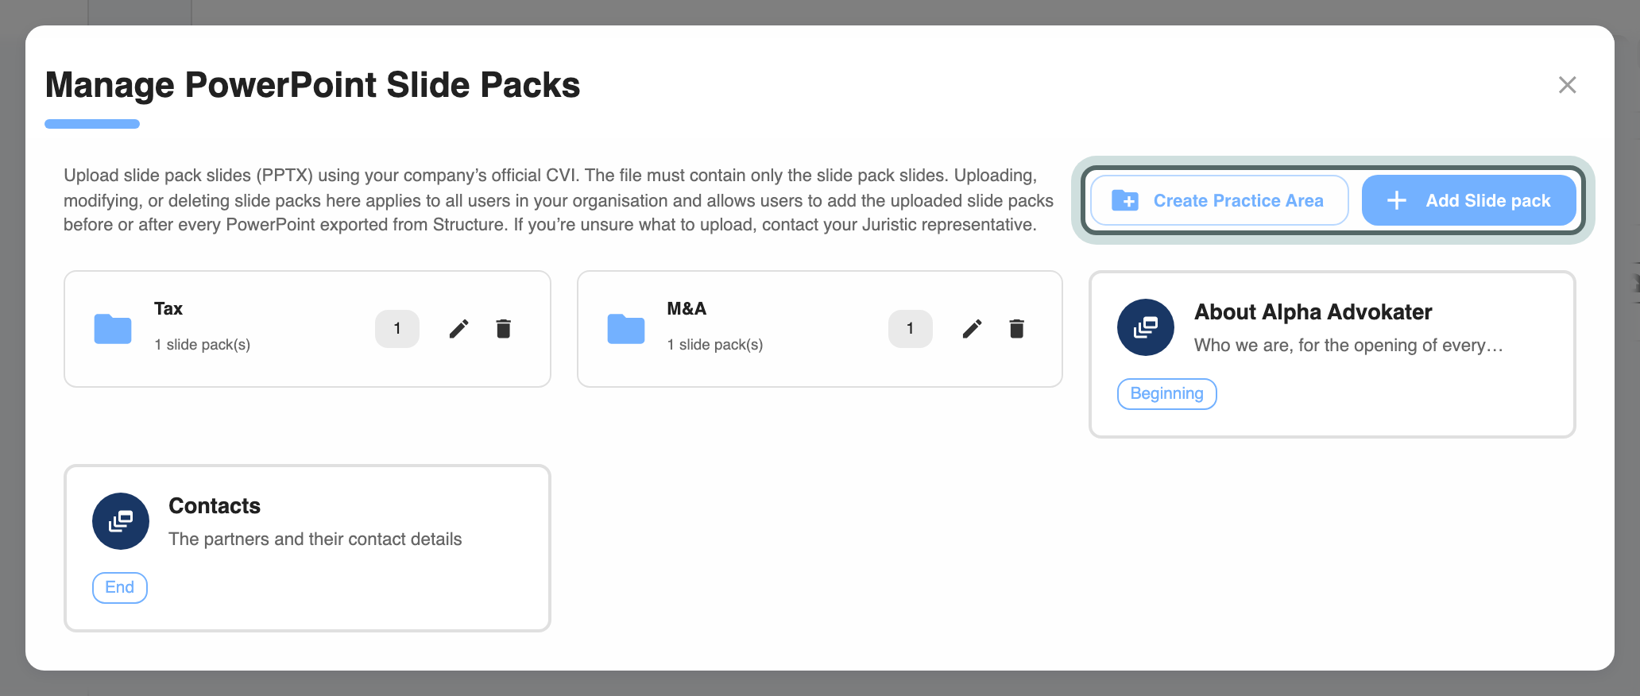Viewport: 1640px width, 696px height.
Task: Click "1 slide pack(s)" under M&A
Action: coord(715,345)
